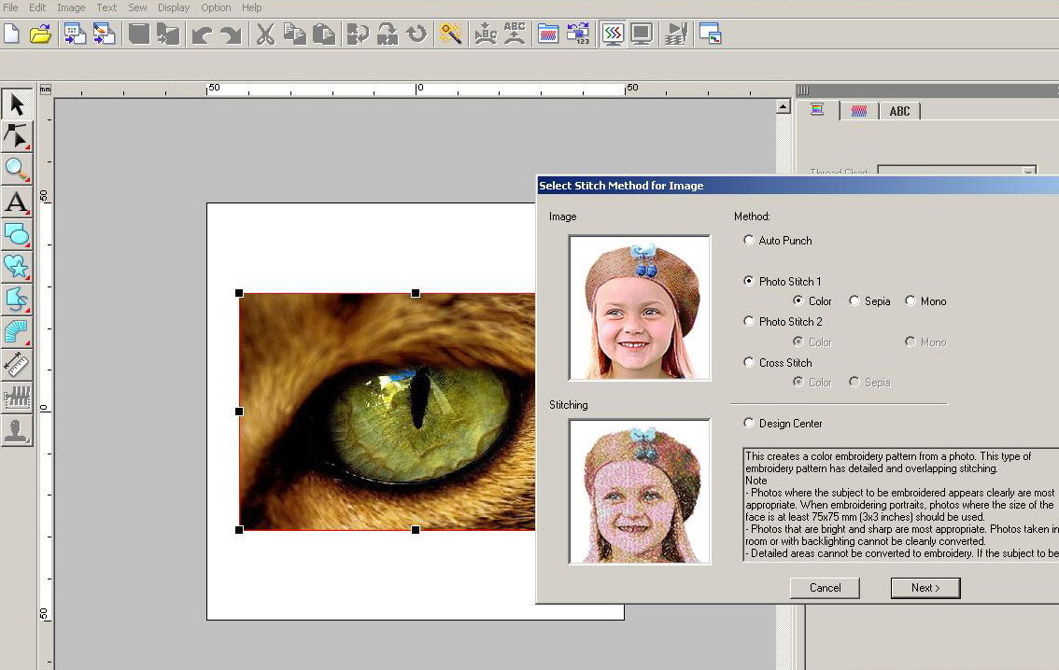
Task: Open the Thread Chart dropdown
Action: (1028, 173)
